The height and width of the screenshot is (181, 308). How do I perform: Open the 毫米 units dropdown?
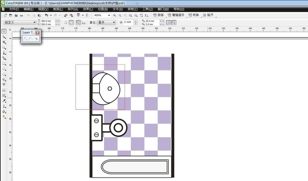pos(114,22)
